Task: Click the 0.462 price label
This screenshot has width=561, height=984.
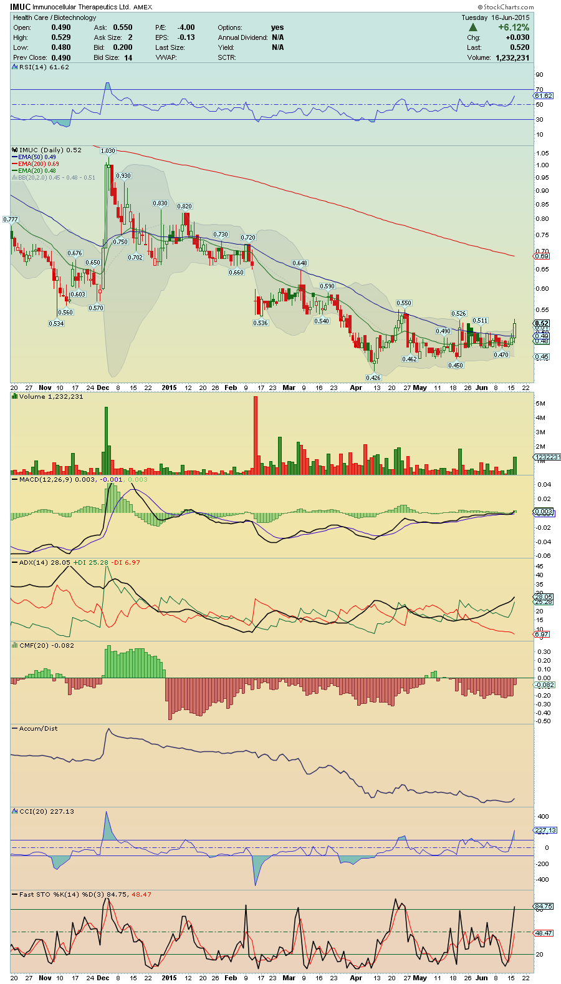Action: [410, 359]
